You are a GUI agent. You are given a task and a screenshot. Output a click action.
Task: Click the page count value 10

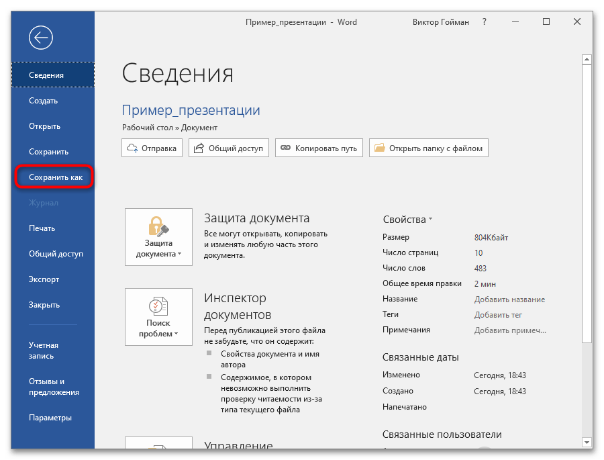479,253
